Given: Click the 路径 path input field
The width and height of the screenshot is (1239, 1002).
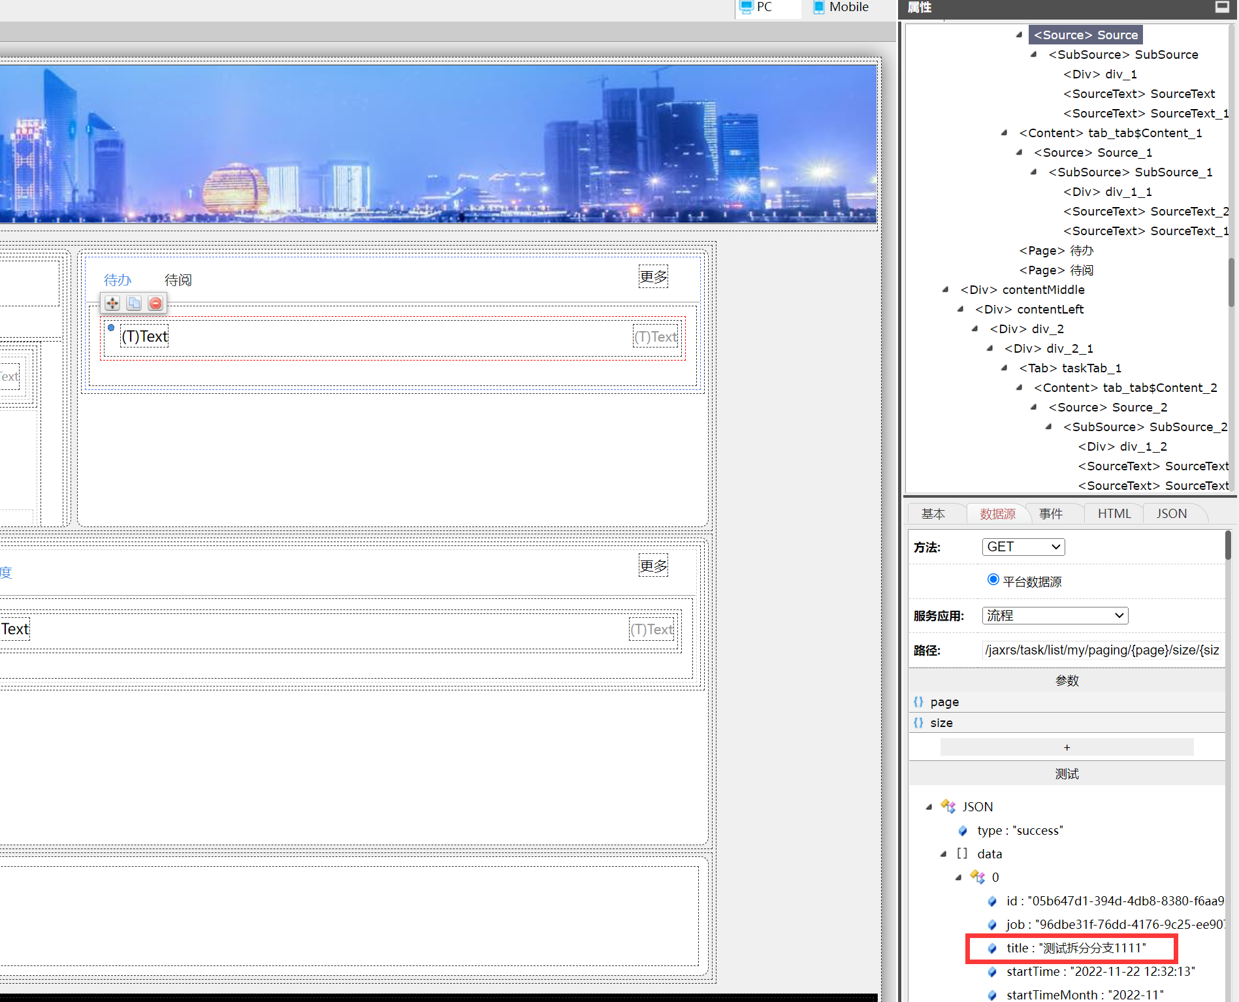Looking at the screenshot, I should coord(1101,650).
